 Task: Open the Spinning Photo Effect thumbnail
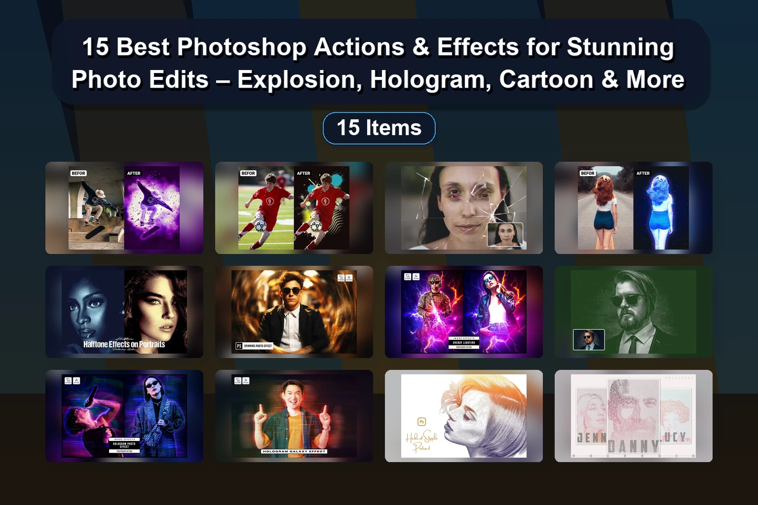(x=294, y=312)
